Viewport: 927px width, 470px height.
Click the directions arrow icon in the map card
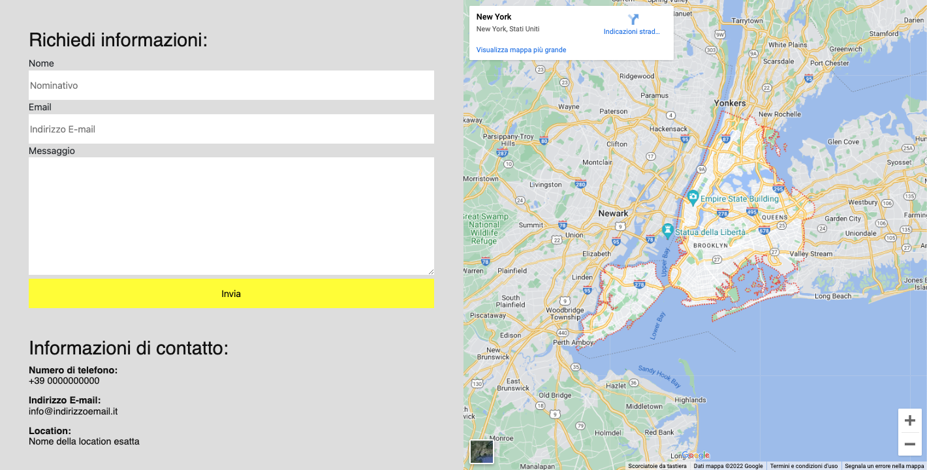pos(633,19)
